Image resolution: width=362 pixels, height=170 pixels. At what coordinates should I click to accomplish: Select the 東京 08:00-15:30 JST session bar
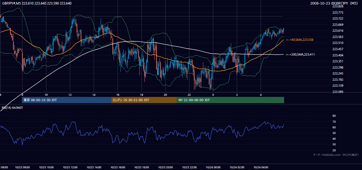click(x=67, y=100)
